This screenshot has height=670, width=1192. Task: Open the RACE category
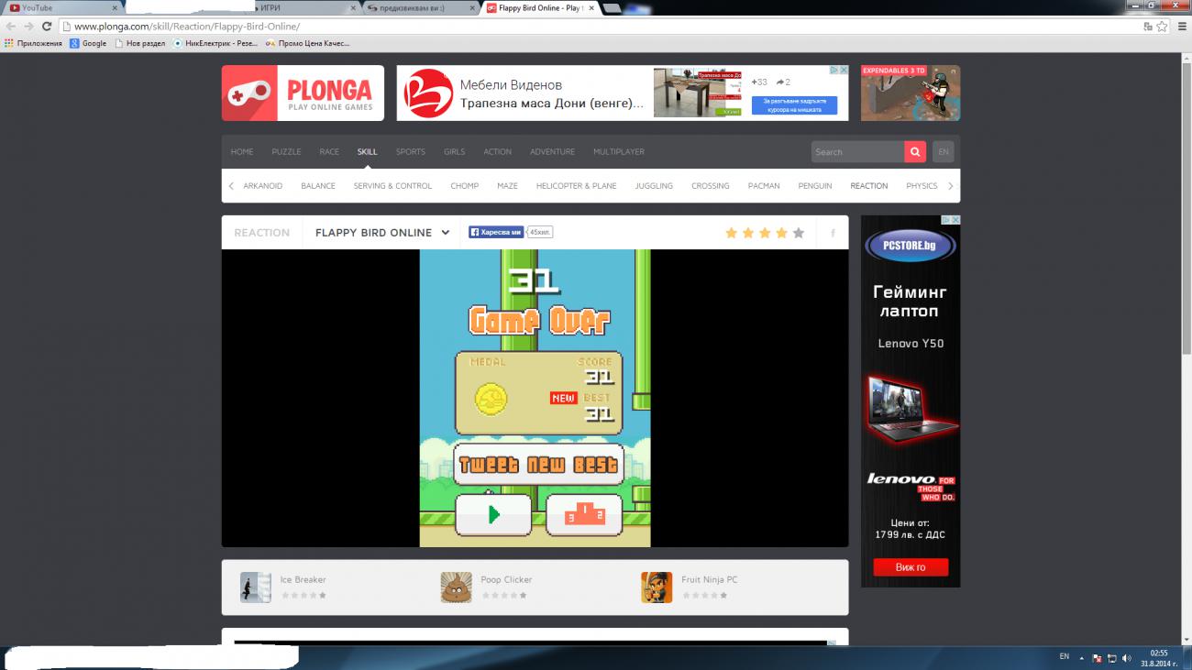click(329, 152)
